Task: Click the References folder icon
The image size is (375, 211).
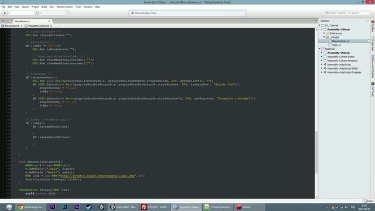Action: (x=328, y=33)
